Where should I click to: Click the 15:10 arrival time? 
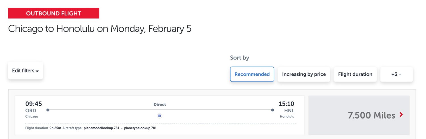coord(286,104)
